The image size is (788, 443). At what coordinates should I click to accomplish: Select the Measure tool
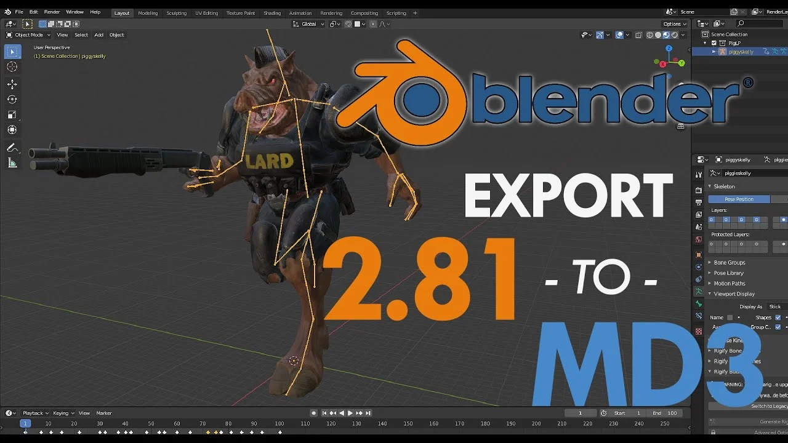pyautogui.click(x=12, y=163)
